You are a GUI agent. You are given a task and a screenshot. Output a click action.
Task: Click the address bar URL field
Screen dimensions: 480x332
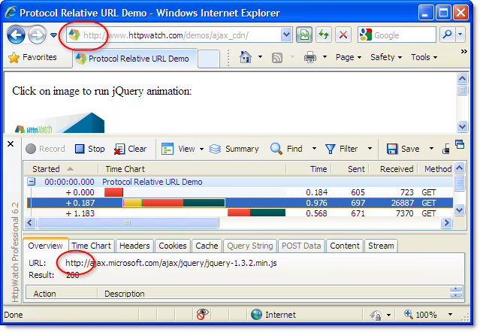click(174, 35)
